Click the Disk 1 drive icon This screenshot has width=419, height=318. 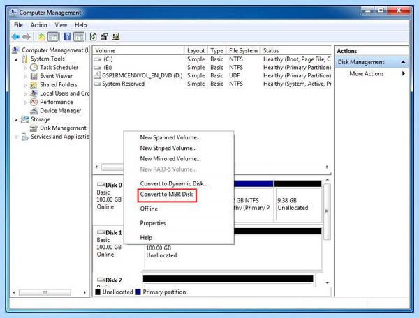pyautogui.click(x=101, y=232)
